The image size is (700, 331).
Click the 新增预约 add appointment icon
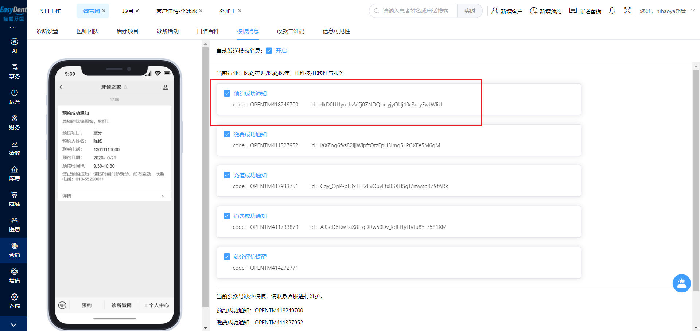coord(534,11)
